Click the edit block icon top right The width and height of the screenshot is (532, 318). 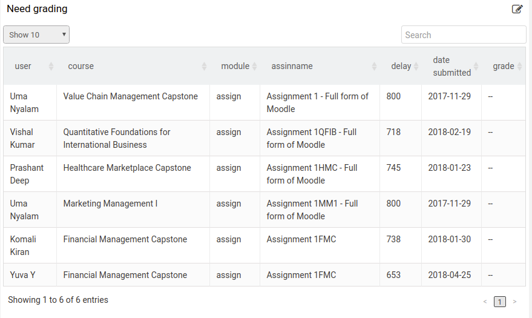point(517,9)
